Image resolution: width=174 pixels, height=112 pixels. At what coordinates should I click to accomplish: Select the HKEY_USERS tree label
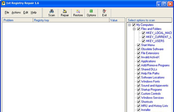point(155,41)
